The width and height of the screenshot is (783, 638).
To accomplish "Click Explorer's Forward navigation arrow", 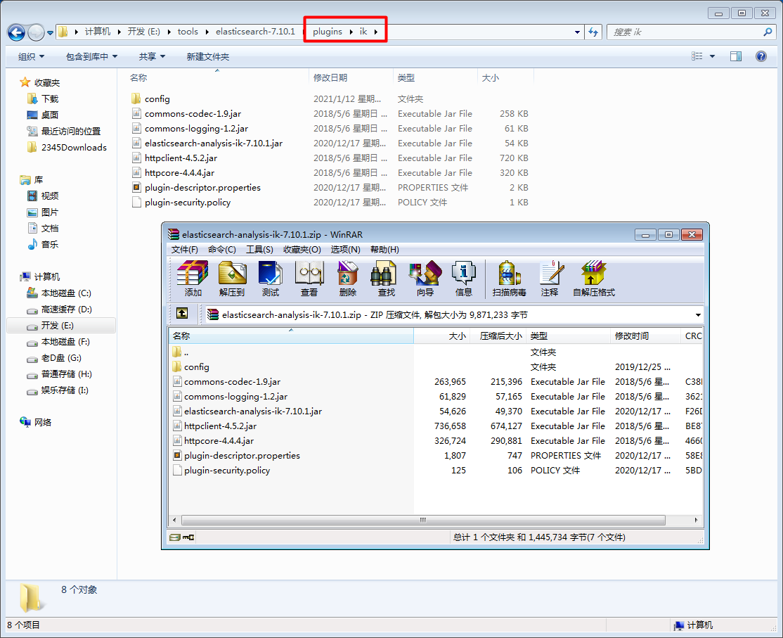I will [x=36, y=32].
